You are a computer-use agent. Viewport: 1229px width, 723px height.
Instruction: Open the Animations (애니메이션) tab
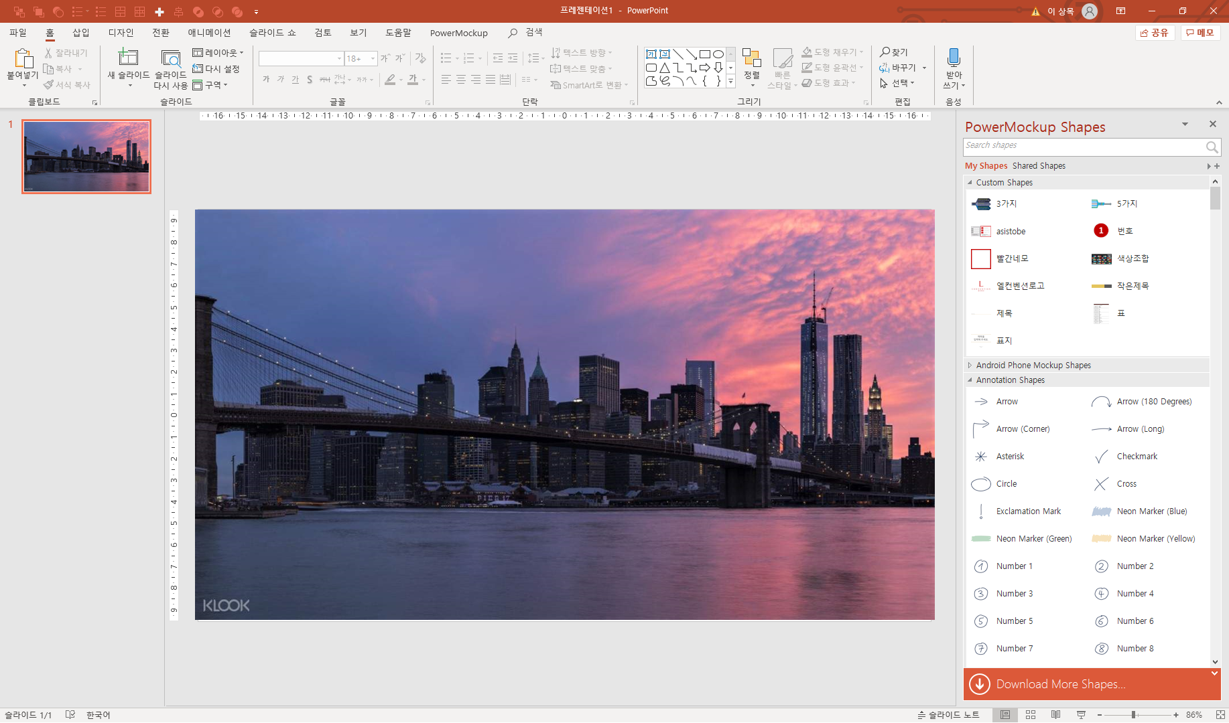point(209,33)
